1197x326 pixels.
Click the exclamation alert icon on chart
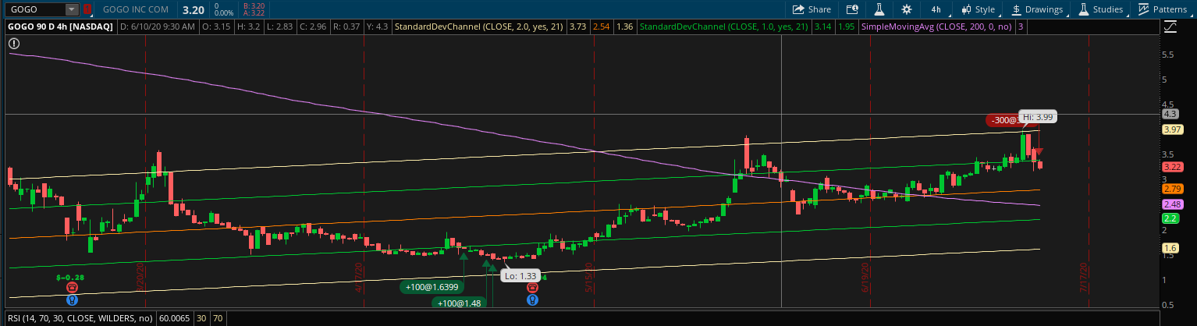coord(14,44)
